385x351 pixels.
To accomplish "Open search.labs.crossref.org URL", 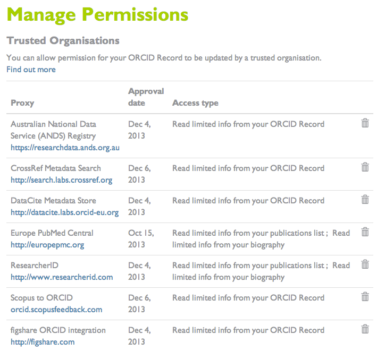I will pos(61,180).
